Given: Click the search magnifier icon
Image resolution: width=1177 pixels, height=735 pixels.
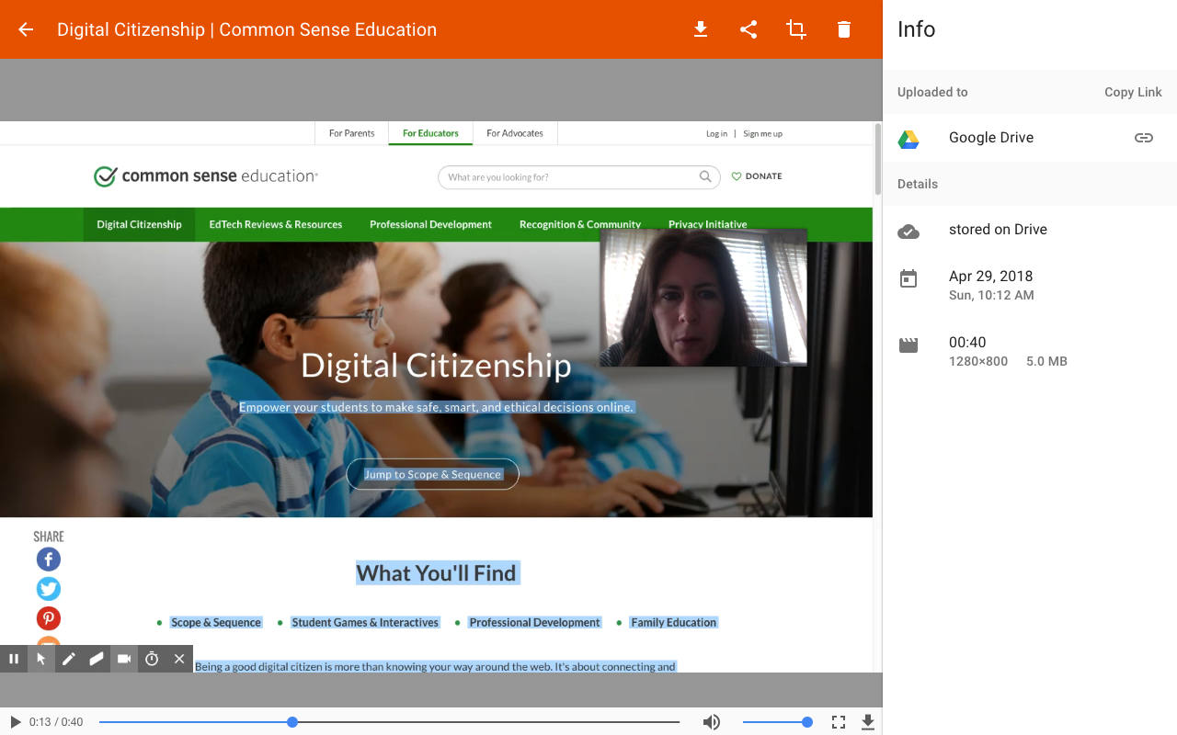Looking at the screenshot, I should pyautogui.click(x=705, y=176).
